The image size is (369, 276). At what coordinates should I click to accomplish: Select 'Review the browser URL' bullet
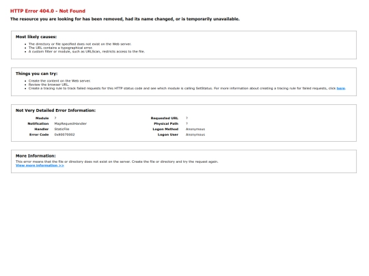(49, 85)
